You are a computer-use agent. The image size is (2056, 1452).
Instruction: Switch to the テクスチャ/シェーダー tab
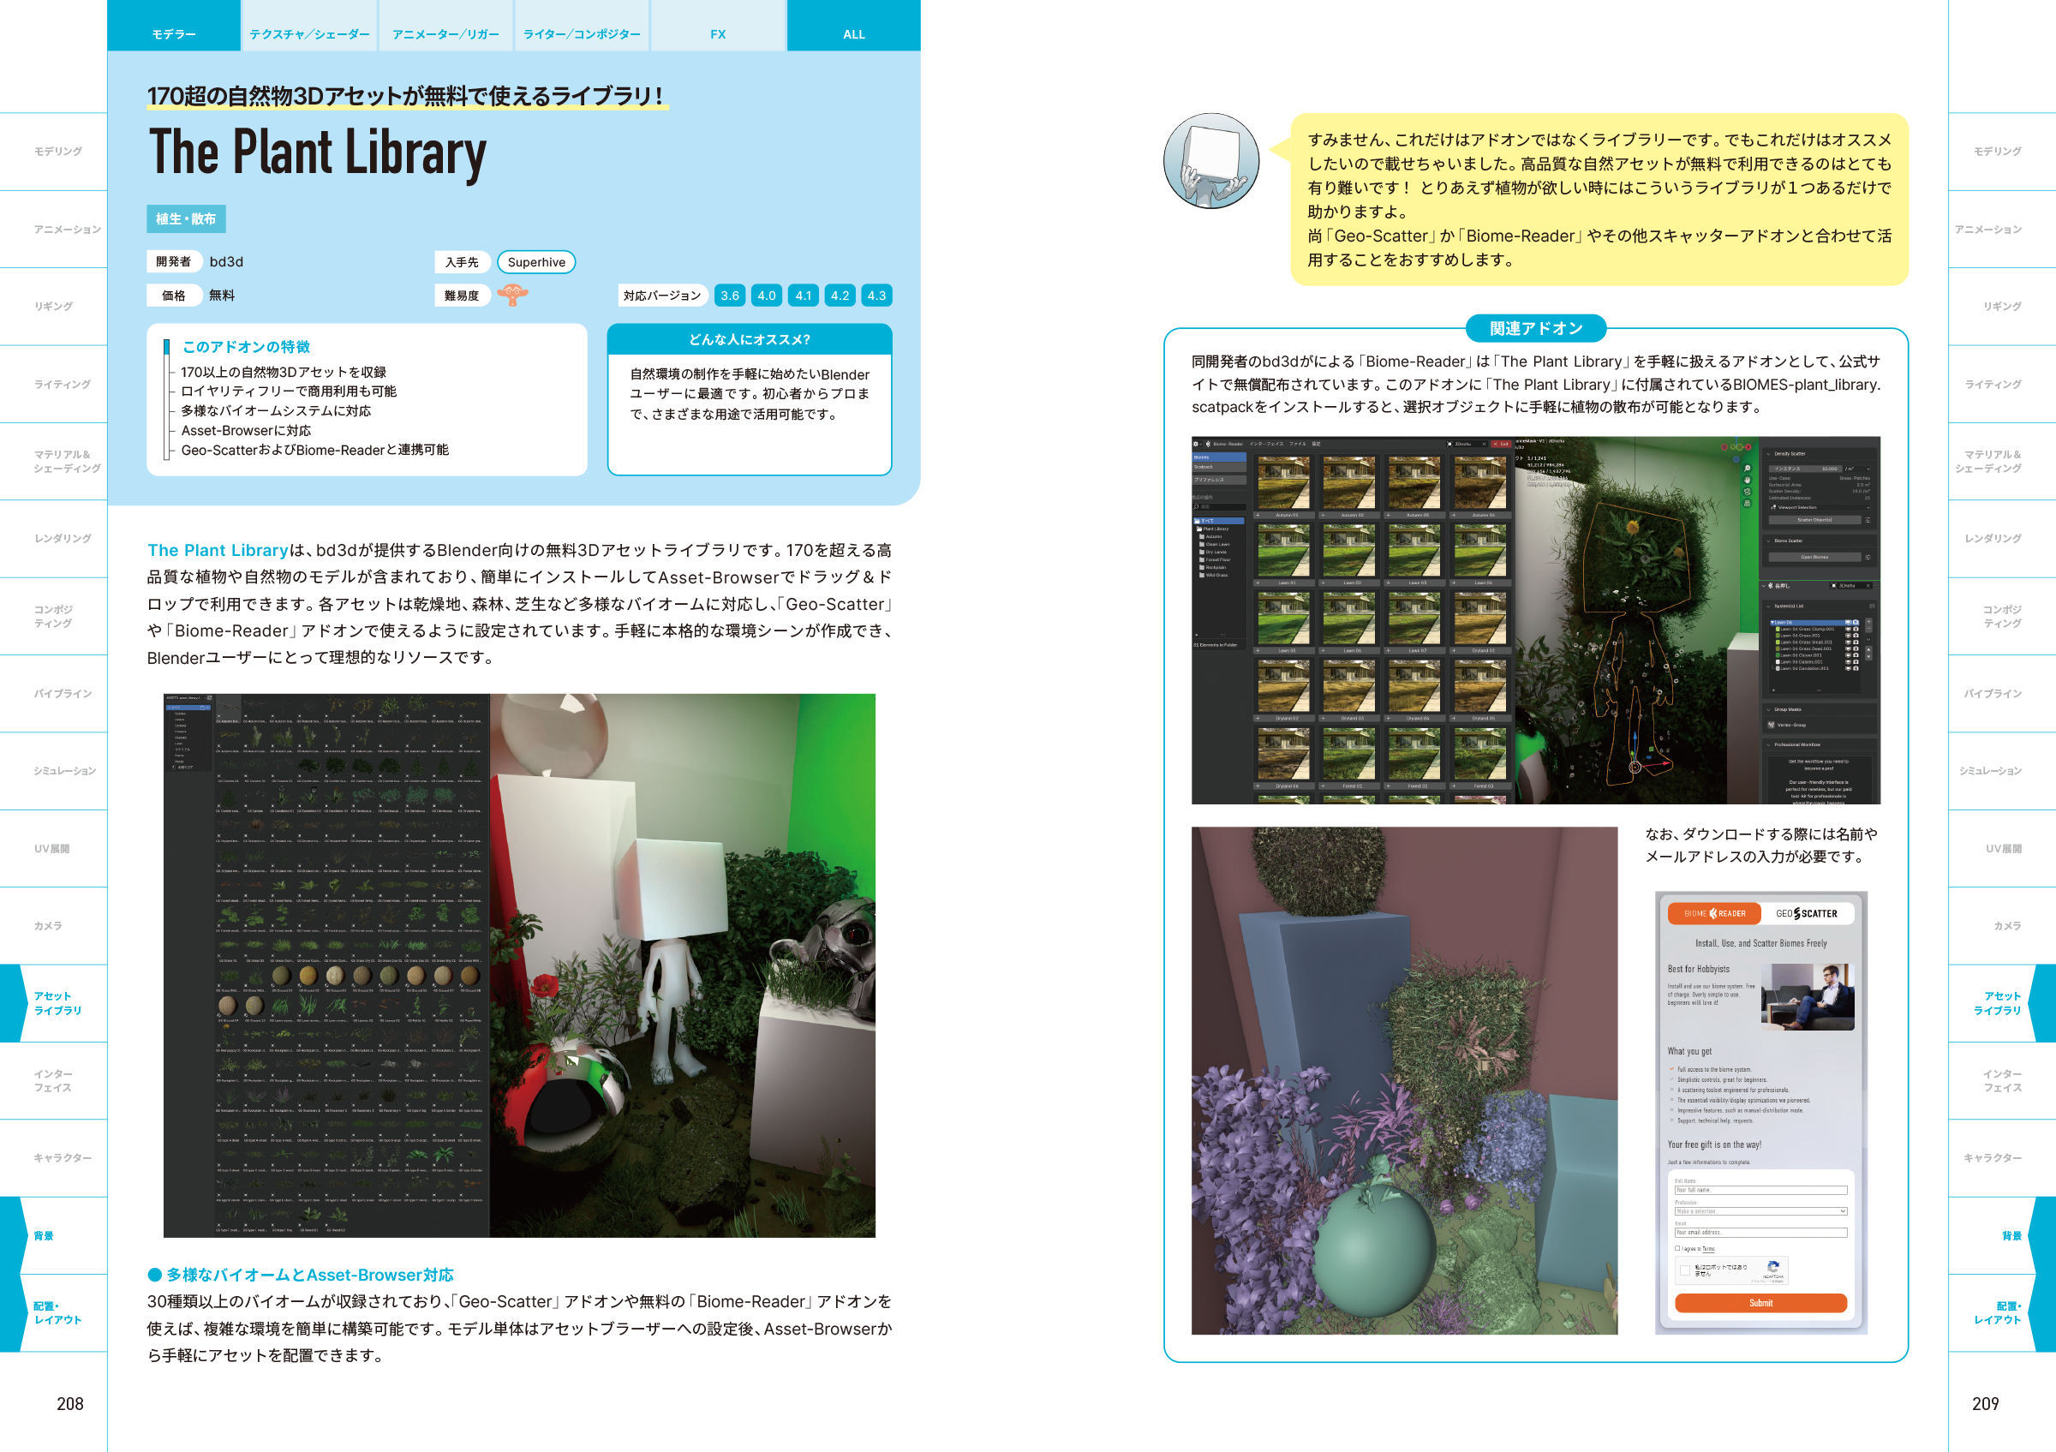point(310,26)
